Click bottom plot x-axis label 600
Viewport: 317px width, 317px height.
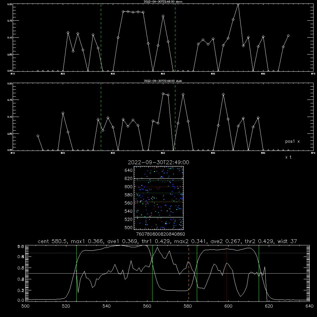[229, 306]
